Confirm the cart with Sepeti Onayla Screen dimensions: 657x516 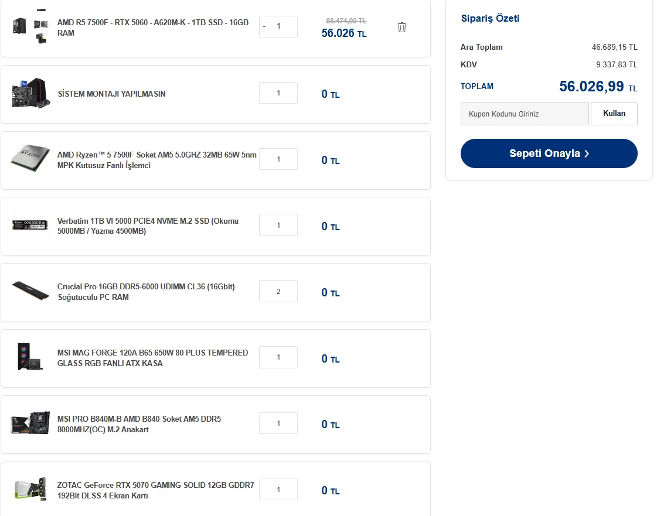coord(549,153)
